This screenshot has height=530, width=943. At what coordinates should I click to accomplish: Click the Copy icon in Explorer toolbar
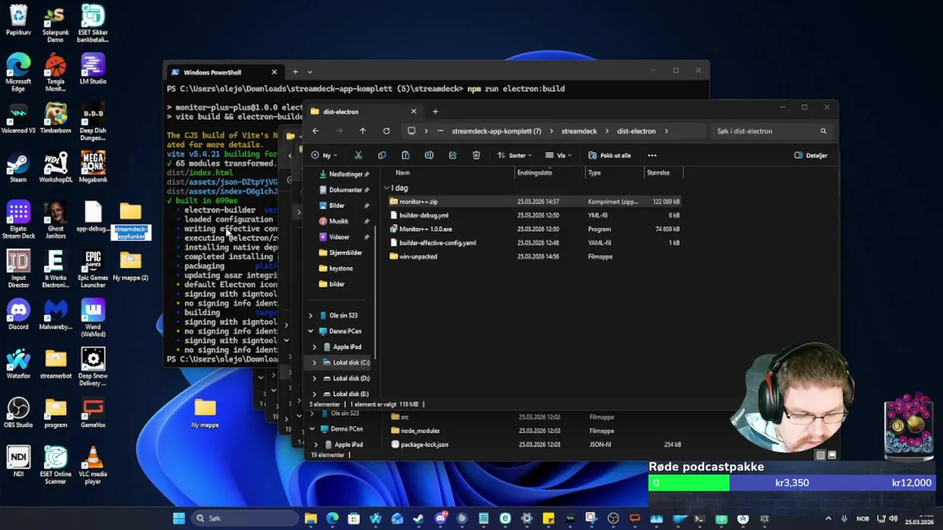point(382,155)
